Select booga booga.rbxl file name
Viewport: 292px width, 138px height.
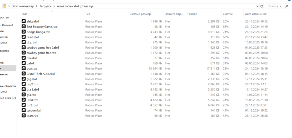(x=38, y=32)
